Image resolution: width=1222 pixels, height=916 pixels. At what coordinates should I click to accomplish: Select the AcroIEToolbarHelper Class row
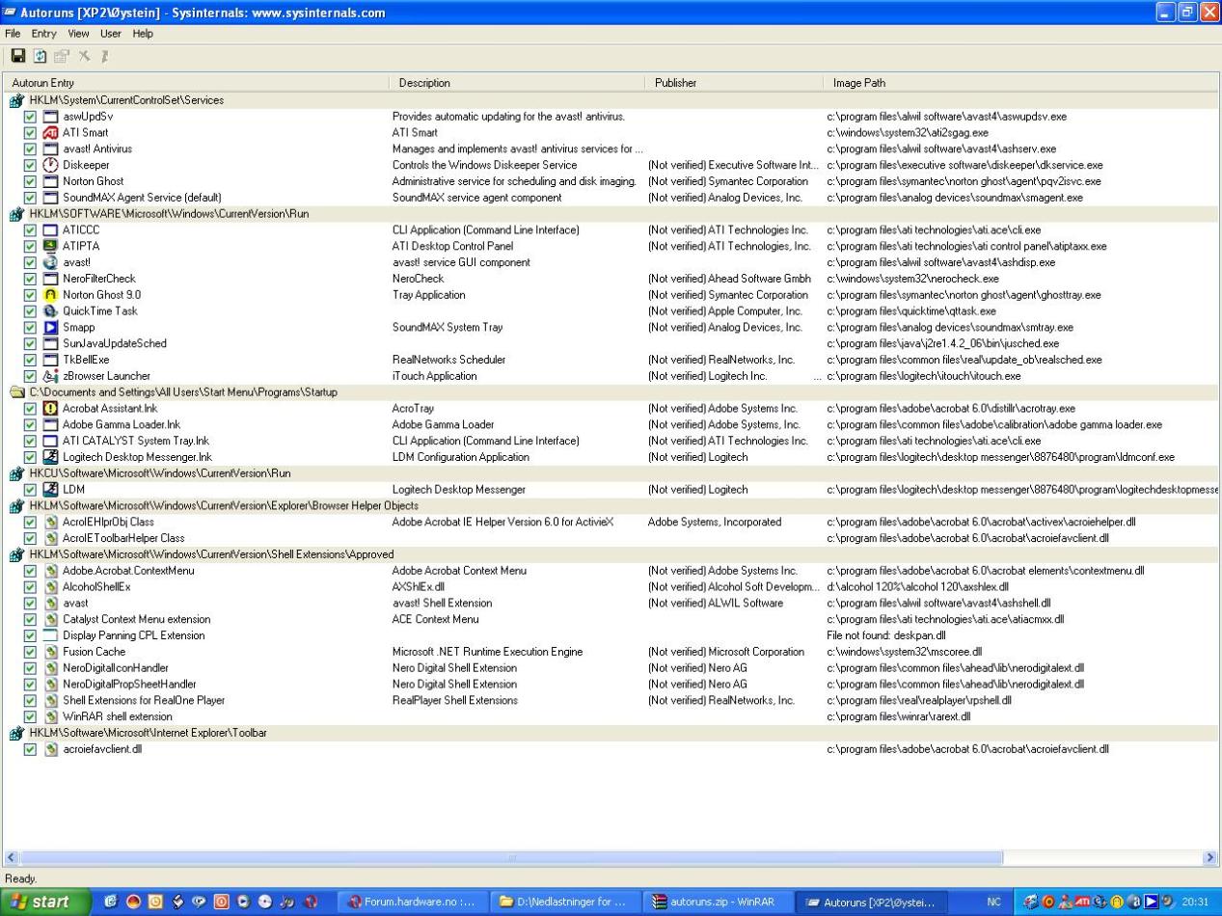(x=611, y=538)
